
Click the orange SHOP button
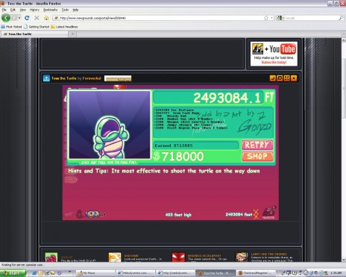(x=257, y=156)
